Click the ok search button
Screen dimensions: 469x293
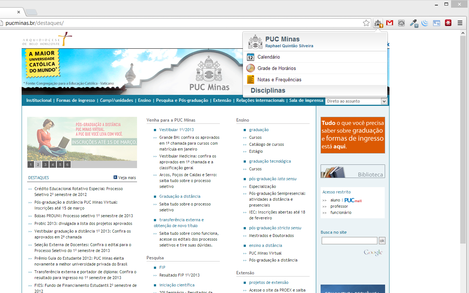[382, 241]
